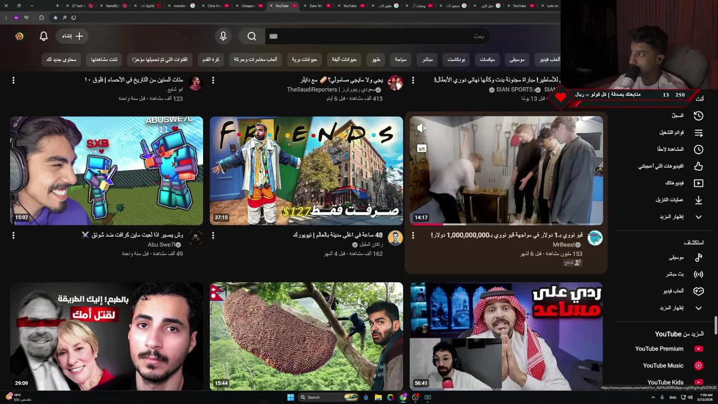Image resolution: width=718 pixels, height=404 pixels.
Task: Select the 'حيوانات برية' filter chip
Action: [x=305, y=59]
